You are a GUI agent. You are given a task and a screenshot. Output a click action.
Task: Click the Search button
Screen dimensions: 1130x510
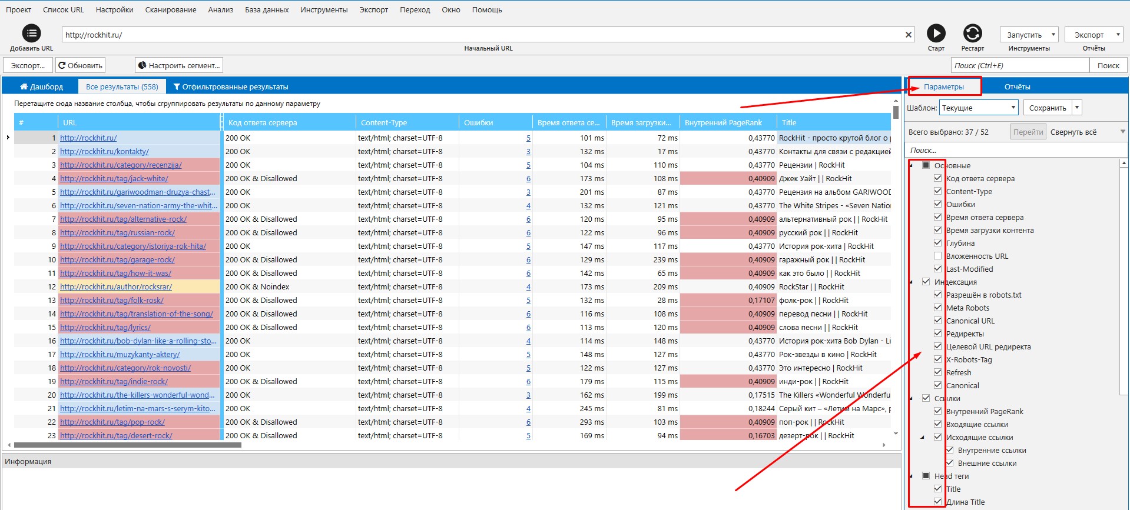(1108, 65)
